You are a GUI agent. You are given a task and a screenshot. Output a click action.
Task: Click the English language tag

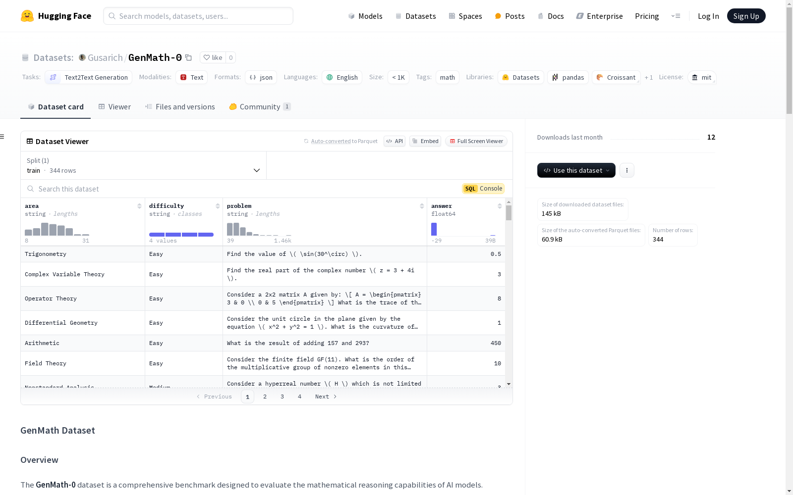[x=342, y=77]
